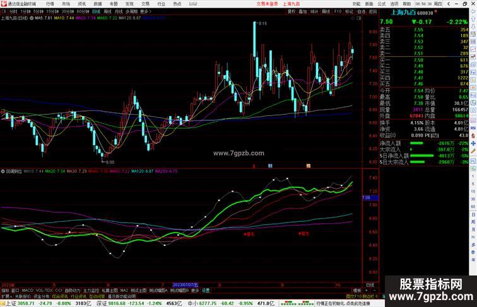The width and height of the screenshot is (477, 307).
Task: Open the 发现 menu
Action: 129,4
